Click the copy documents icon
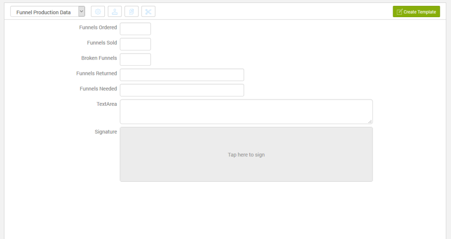 pos(131,11)
